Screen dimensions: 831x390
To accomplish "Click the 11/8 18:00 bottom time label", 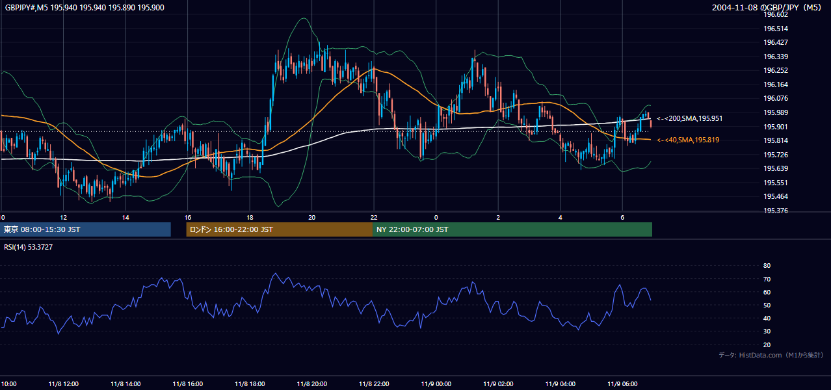I will click(x=250, y=384).
